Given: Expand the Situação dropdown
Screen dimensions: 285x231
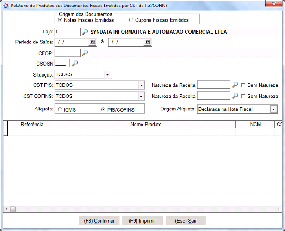Looking at the screenshot, I should pos(107,74).
